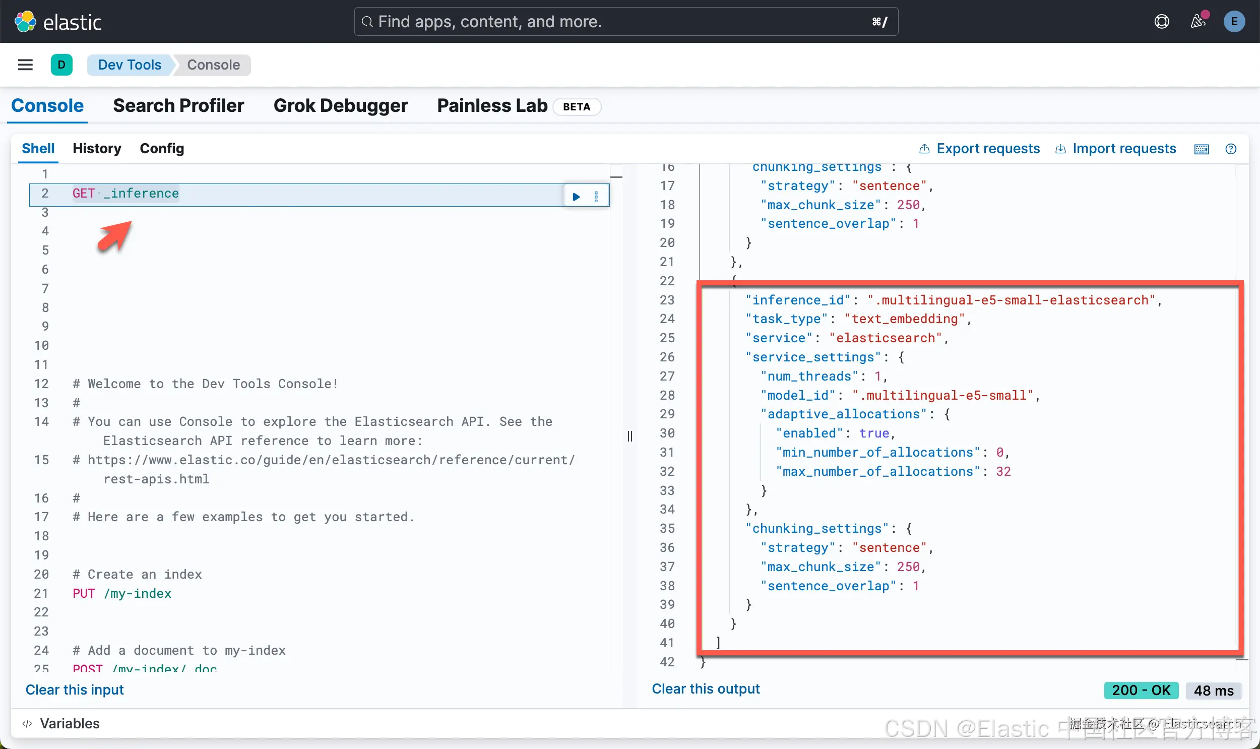Open the Painless Lab tab
The height and width of the screenshot is (749, 1260).
click(x=492, y=105)
